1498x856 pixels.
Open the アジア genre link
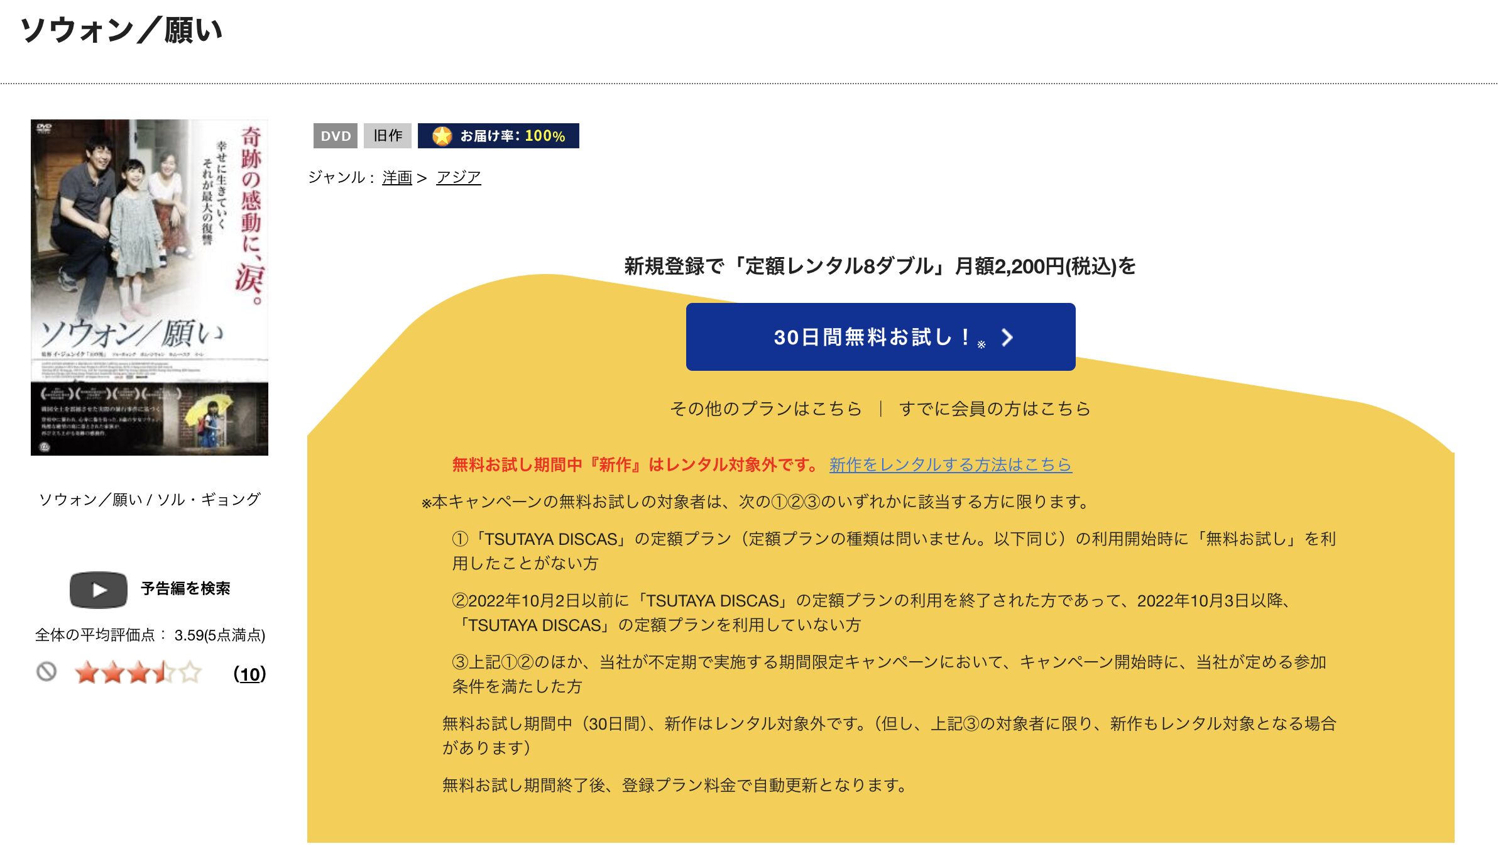[x=458, y=178]
